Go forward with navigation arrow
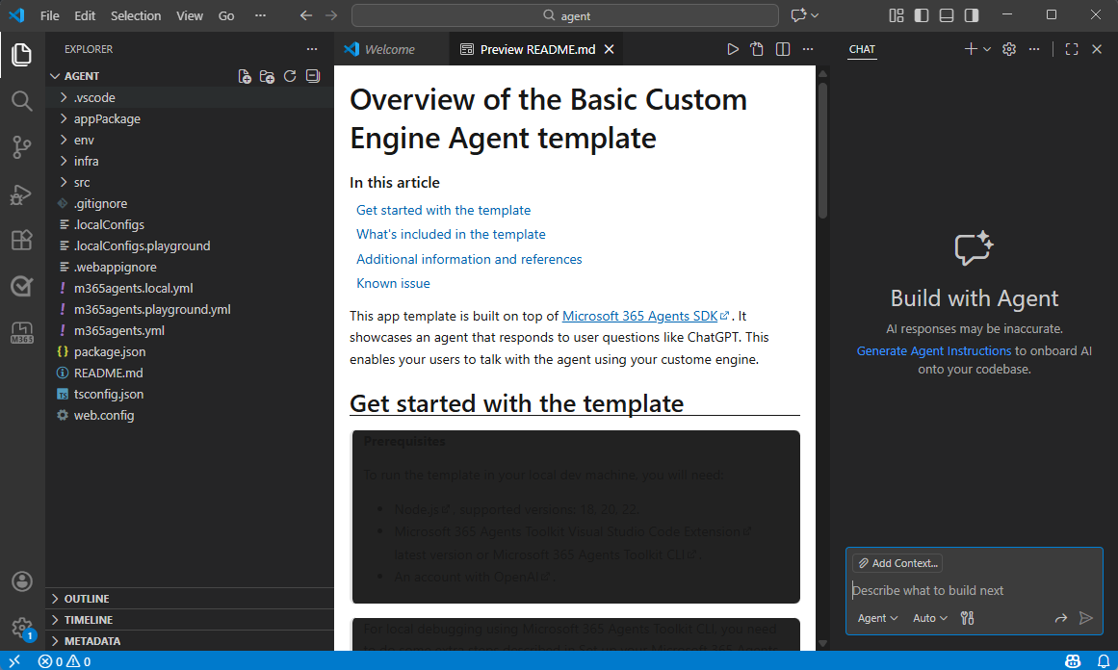The image size is (1118, 670). 331,15
